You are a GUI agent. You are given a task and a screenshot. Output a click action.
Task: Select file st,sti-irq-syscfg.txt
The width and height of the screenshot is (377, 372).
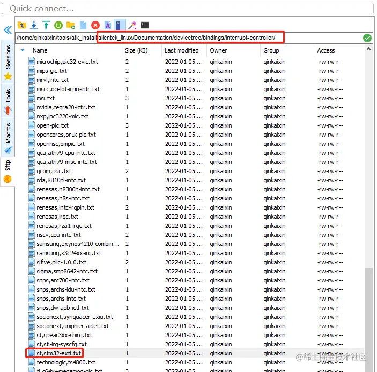click(x=62, y=344)
